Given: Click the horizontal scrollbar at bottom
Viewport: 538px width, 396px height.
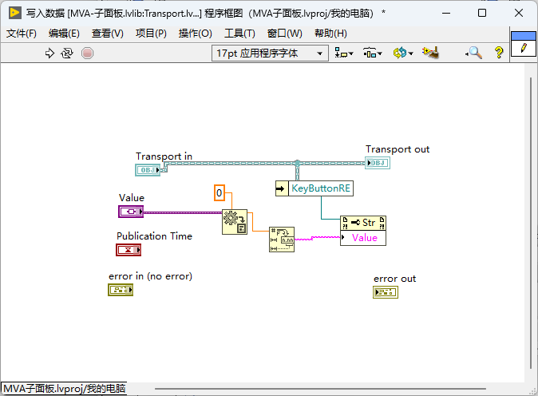Looking at the screenshot, I should [320, 389].
